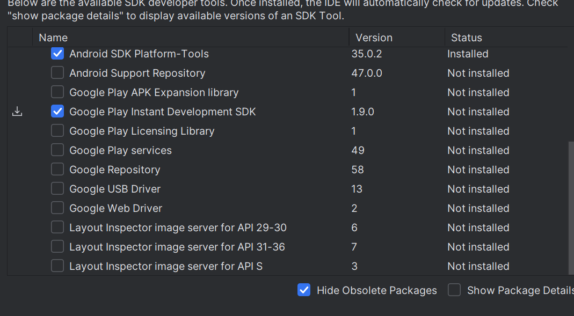Tick the Google Play services checkbox

pos(57,150)
